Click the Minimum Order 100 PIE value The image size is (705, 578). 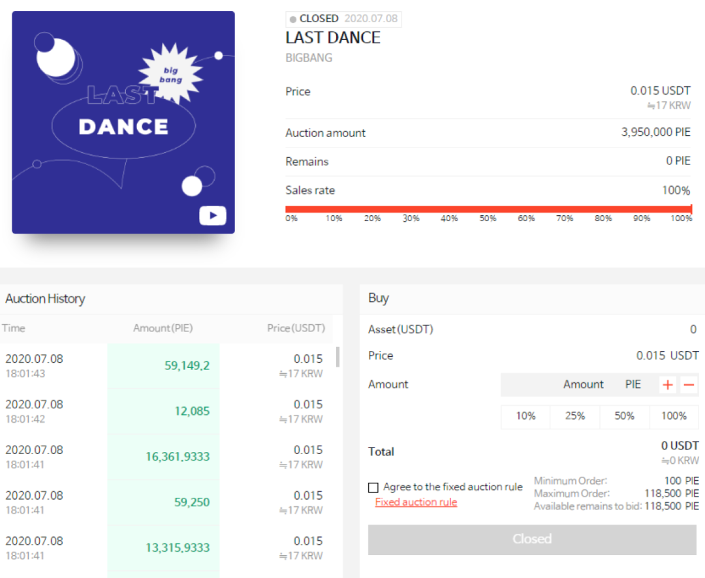pos(681,481)
